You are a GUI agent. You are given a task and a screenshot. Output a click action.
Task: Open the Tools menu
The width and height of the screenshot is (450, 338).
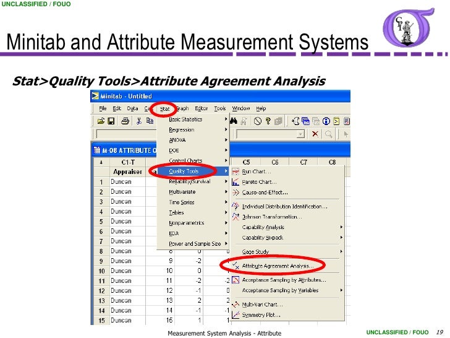220,109
